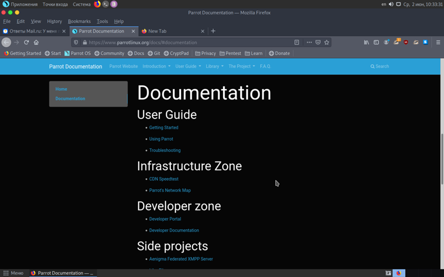The image size is (444, 277).
Task: Open the Library icon in toolbar
Action: click(366, 43)
